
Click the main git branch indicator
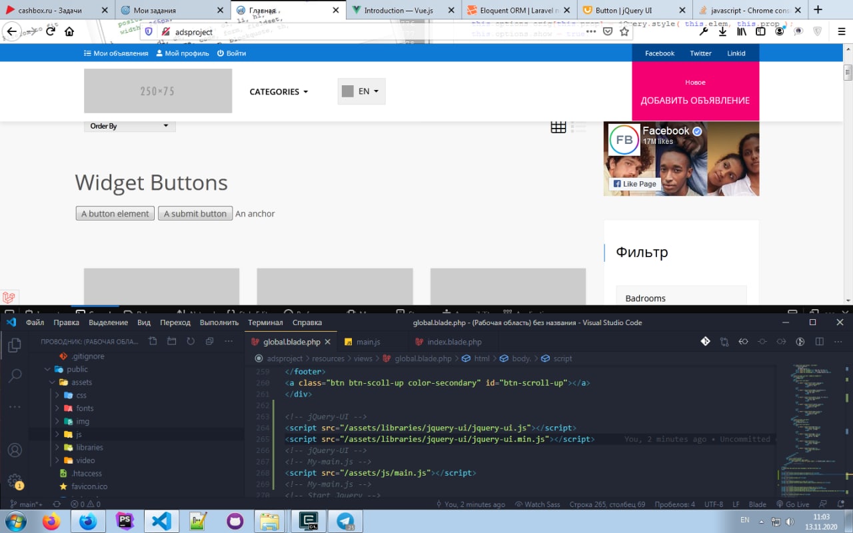click(26, 504)
